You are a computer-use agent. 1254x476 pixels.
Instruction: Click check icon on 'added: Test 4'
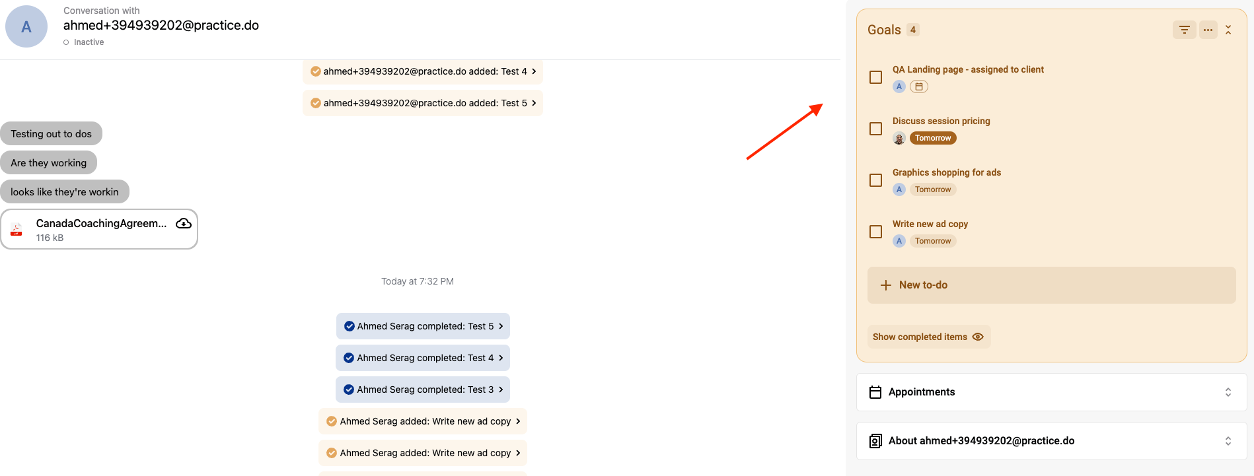[316, 71]
